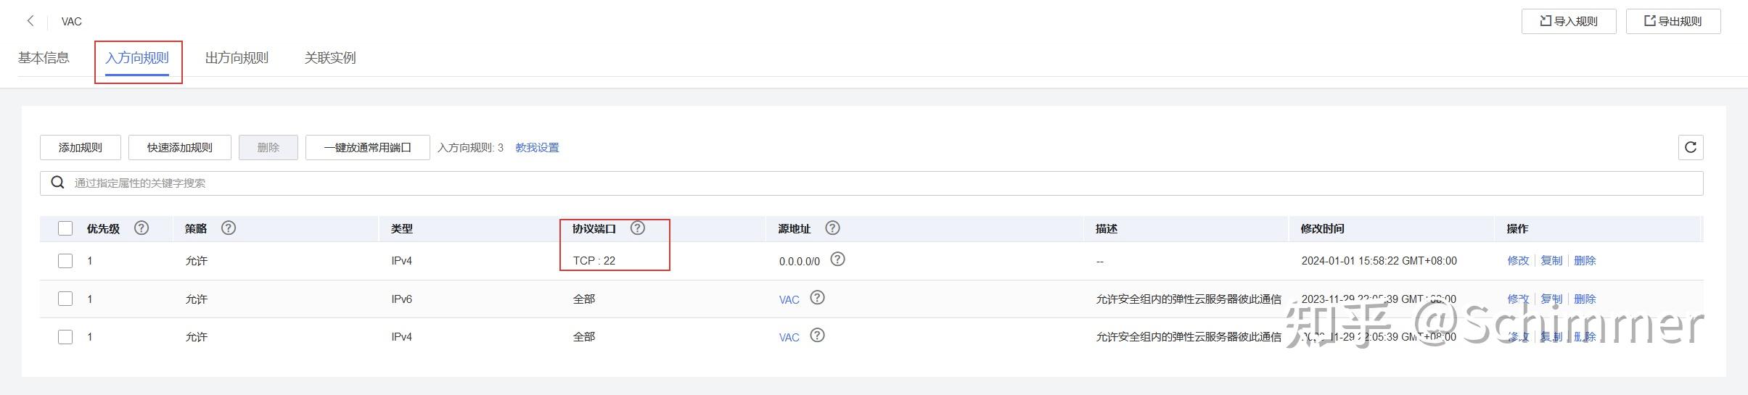This screenshot has width=1748, height=395.
Task: Switch to the 出方向规则 tab
Action: point(237,58)
